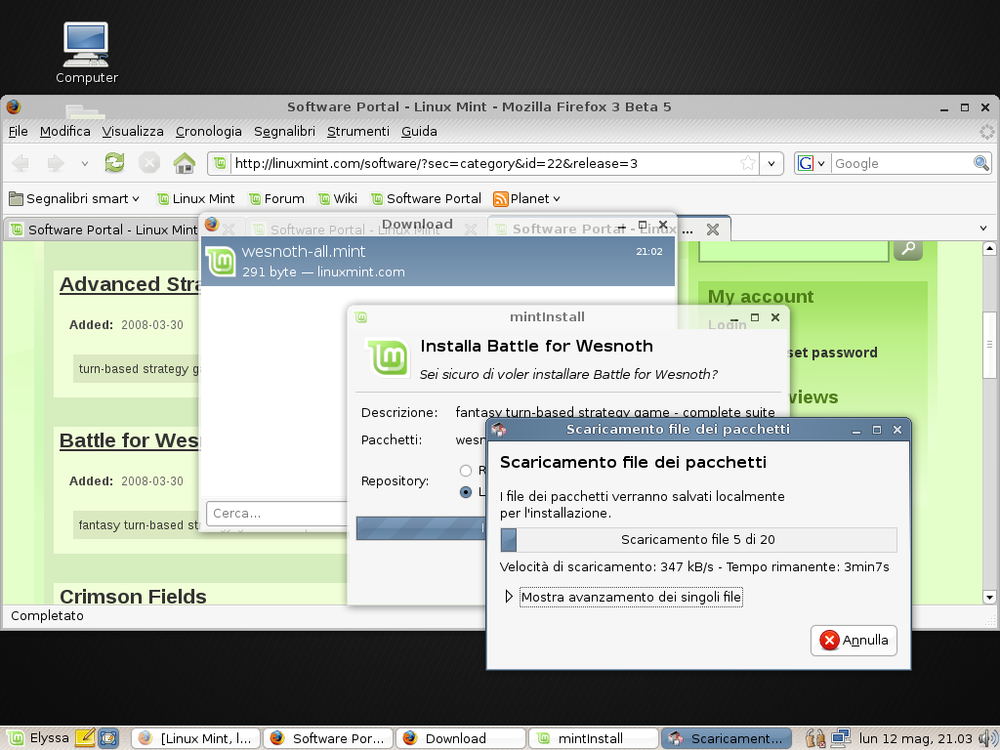The height and width of the screenshot is (750, 1000).
Task: Open the Linux Mint menu icon in taskbar
Action: pyautogui.click(x=15, y=738)
